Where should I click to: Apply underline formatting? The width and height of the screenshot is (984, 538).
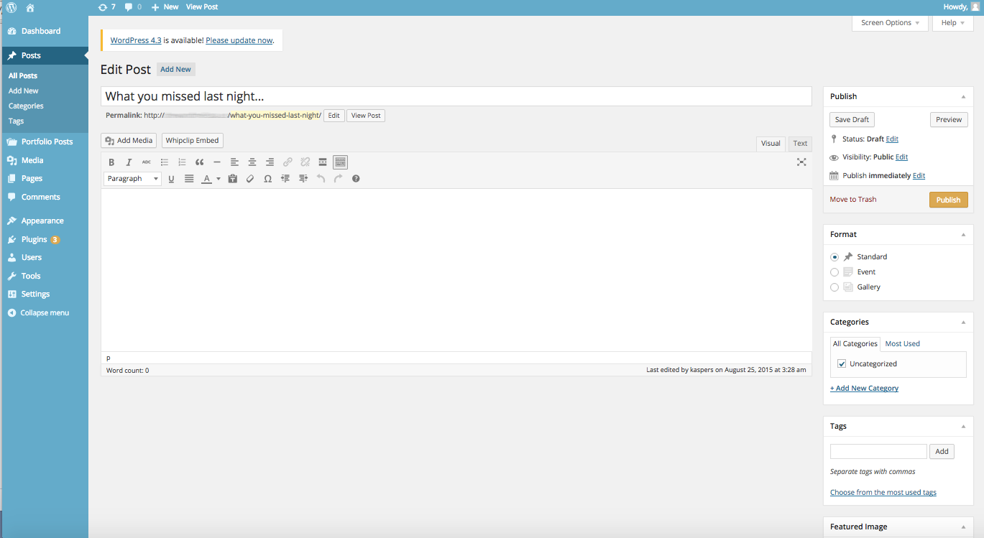click(171, 179)
